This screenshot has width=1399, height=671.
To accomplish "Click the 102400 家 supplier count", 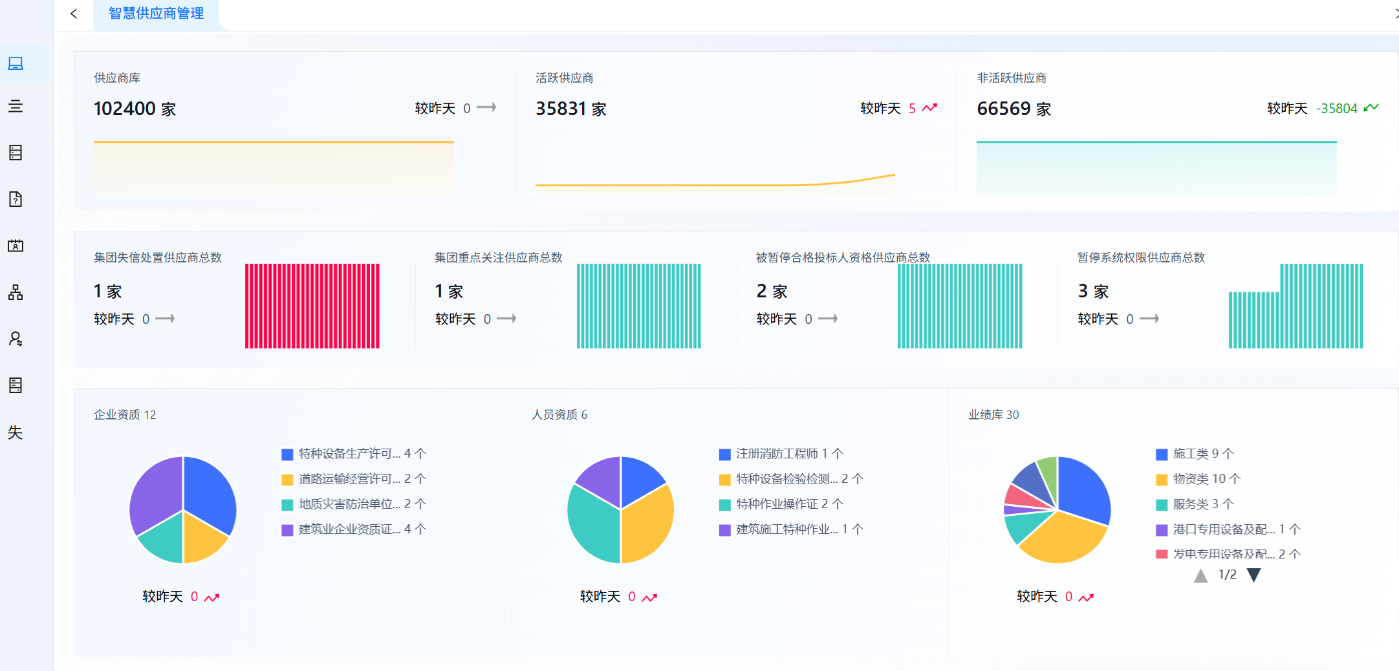I will pyautogui.click(x=135, y=109).
